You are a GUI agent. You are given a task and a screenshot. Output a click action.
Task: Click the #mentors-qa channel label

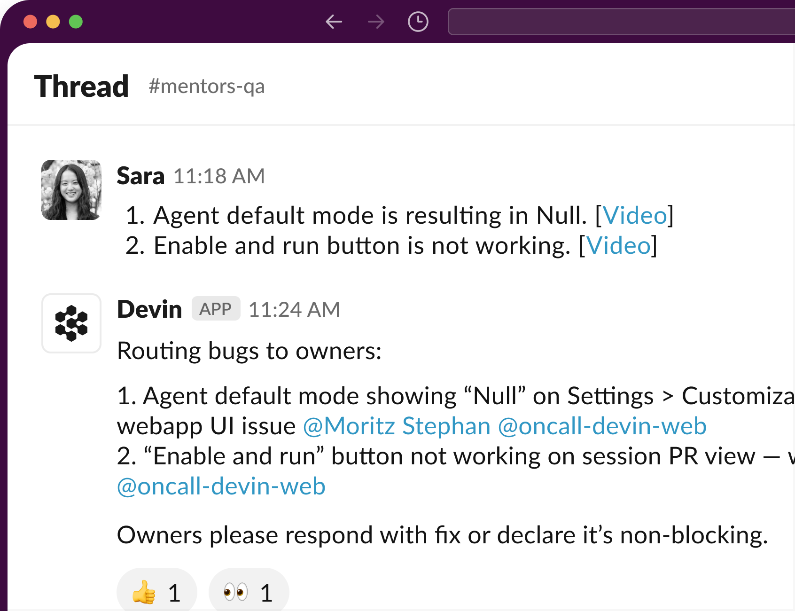(207, 86)
